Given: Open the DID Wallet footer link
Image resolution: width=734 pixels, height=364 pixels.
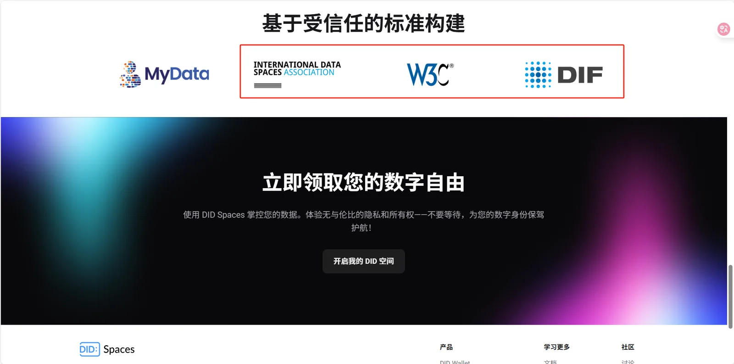Looking at the screenshot, I should coord(455,362).
